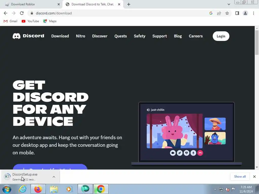Image resolution: width=259 pixels, height=194 pixels.
Task: Click the Login button
Action: tap(221, 36)
